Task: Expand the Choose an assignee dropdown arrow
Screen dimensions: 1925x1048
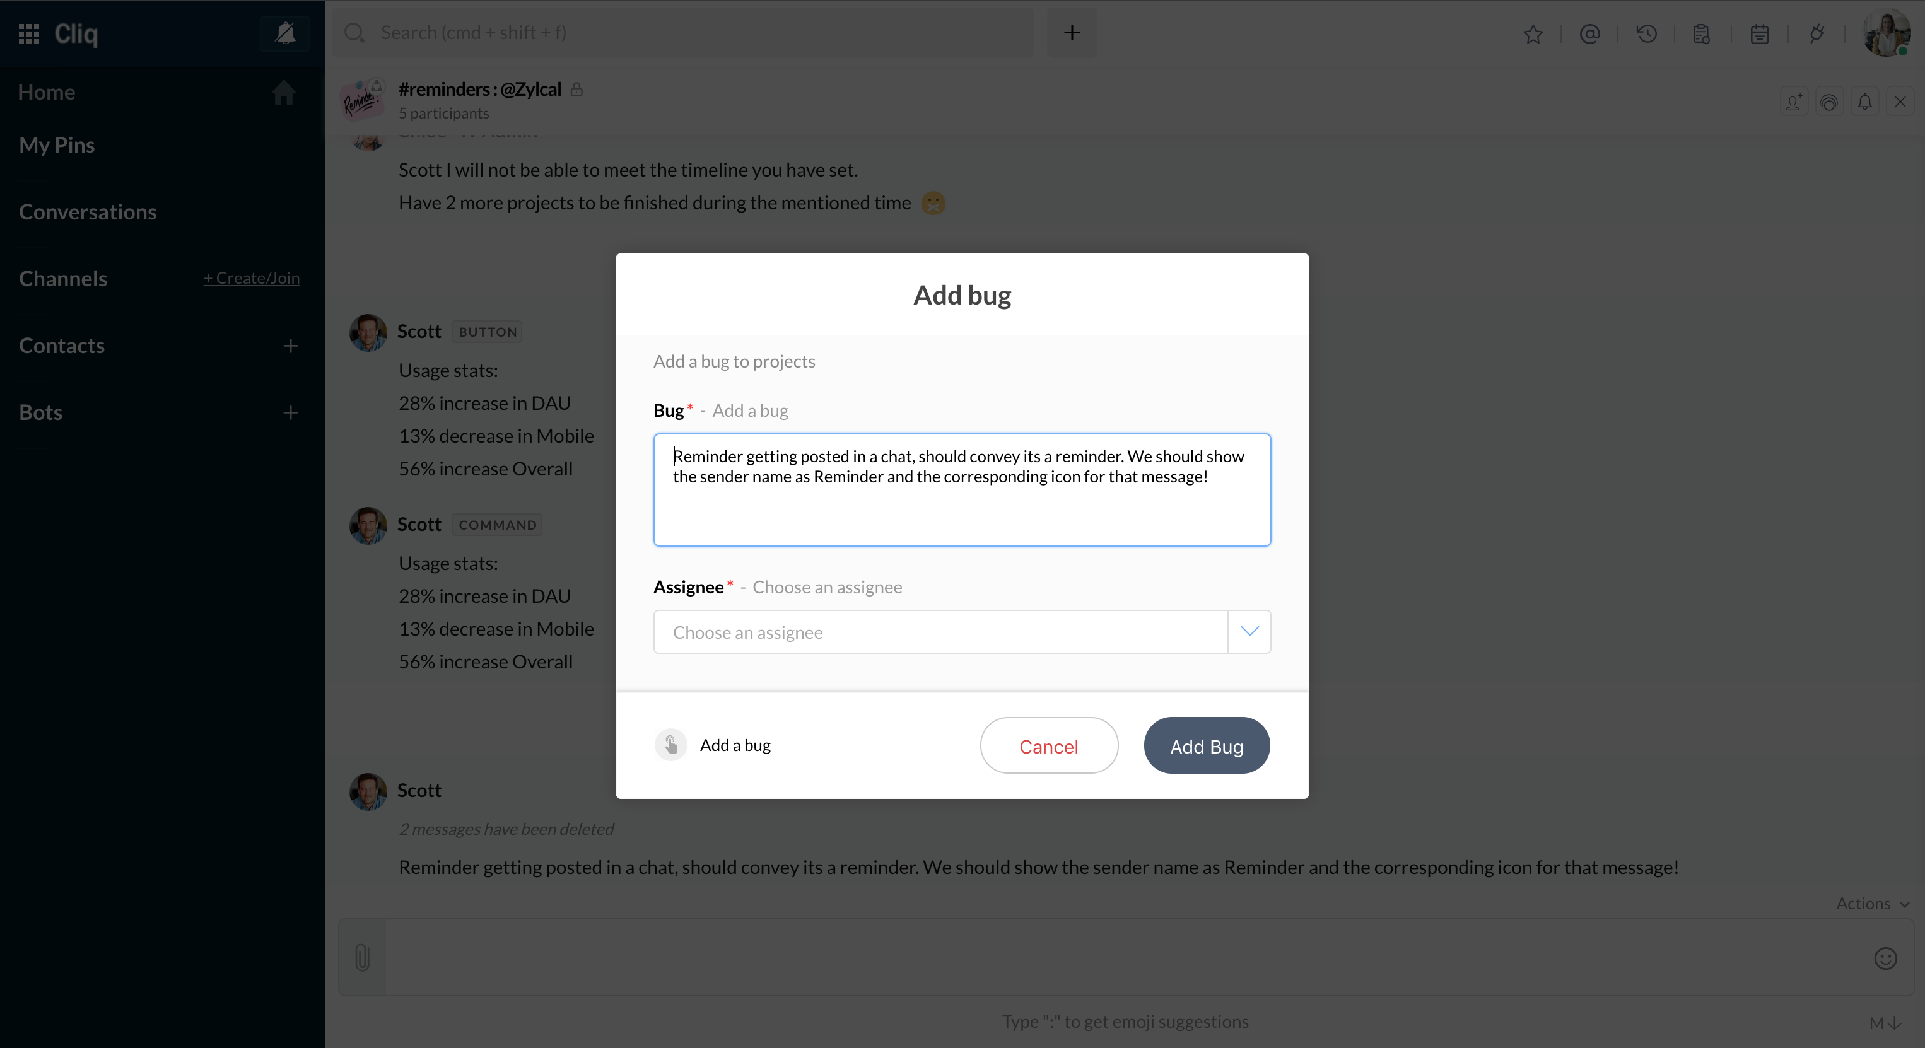Action: point(1249,631)
